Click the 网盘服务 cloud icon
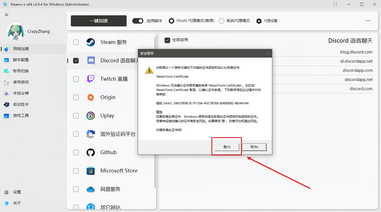The width and height of the screenshot is (381, 212). (91, 189)
